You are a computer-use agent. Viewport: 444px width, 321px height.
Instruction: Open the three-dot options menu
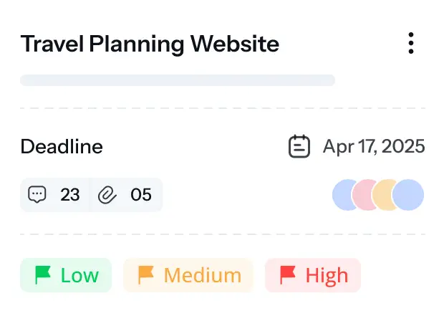tap(411, 43)
